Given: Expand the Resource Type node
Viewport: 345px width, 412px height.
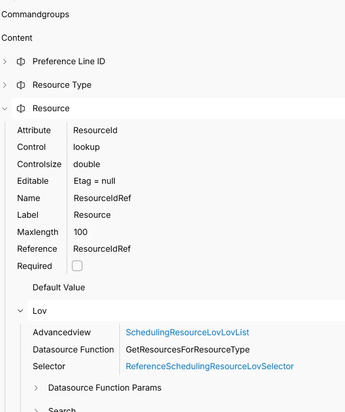Looking at the screenshot, I should click(5, 85).
